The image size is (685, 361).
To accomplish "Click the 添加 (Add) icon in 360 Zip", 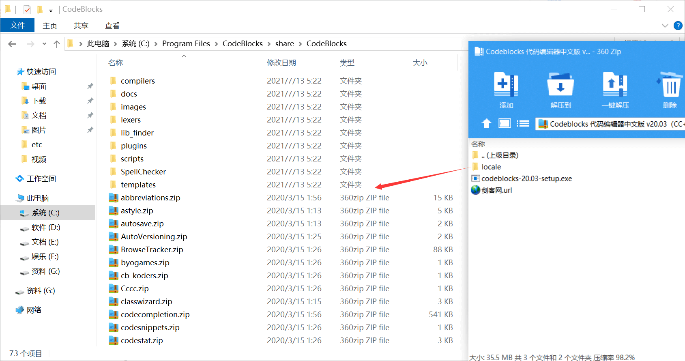I will pyautogui.click(x=506, y=84).
